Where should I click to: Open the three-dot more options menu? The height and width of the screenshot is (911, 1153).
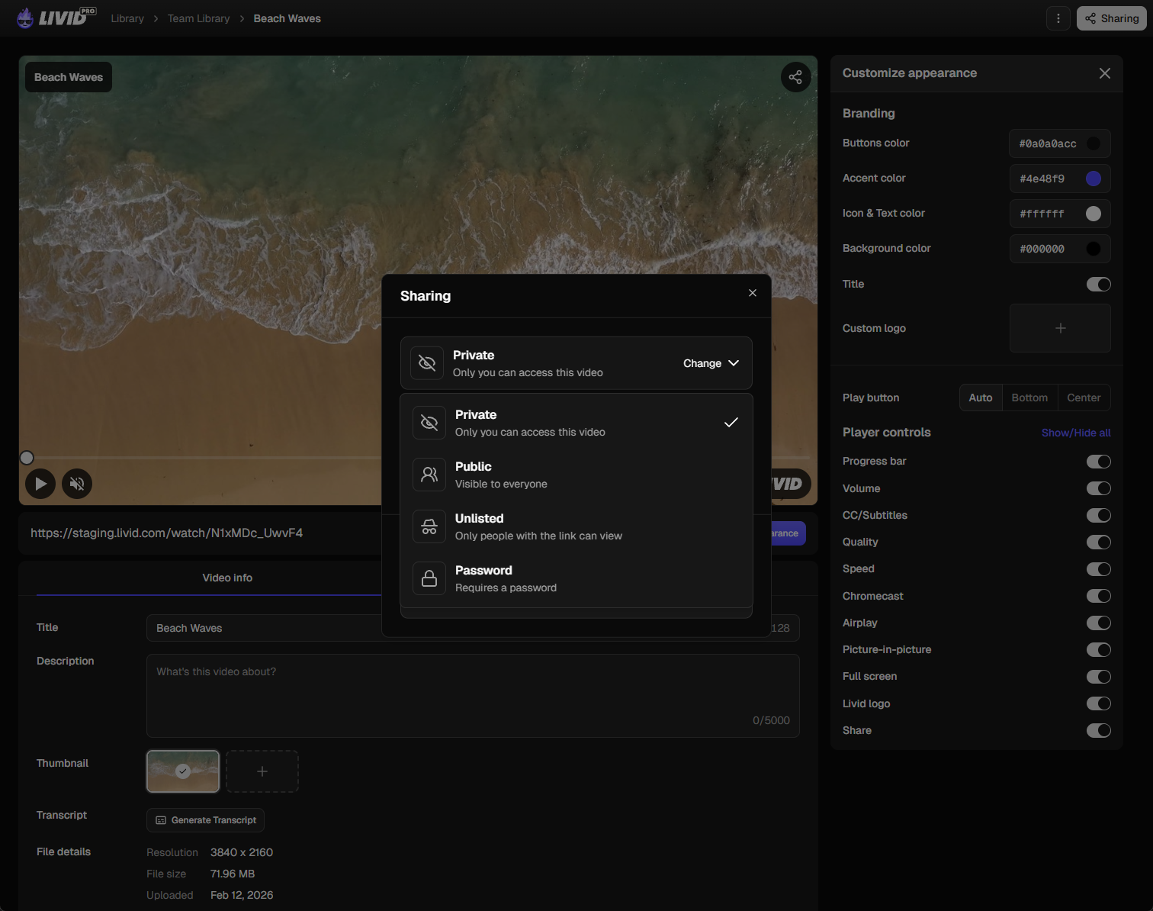click(x=1058, y=18)
